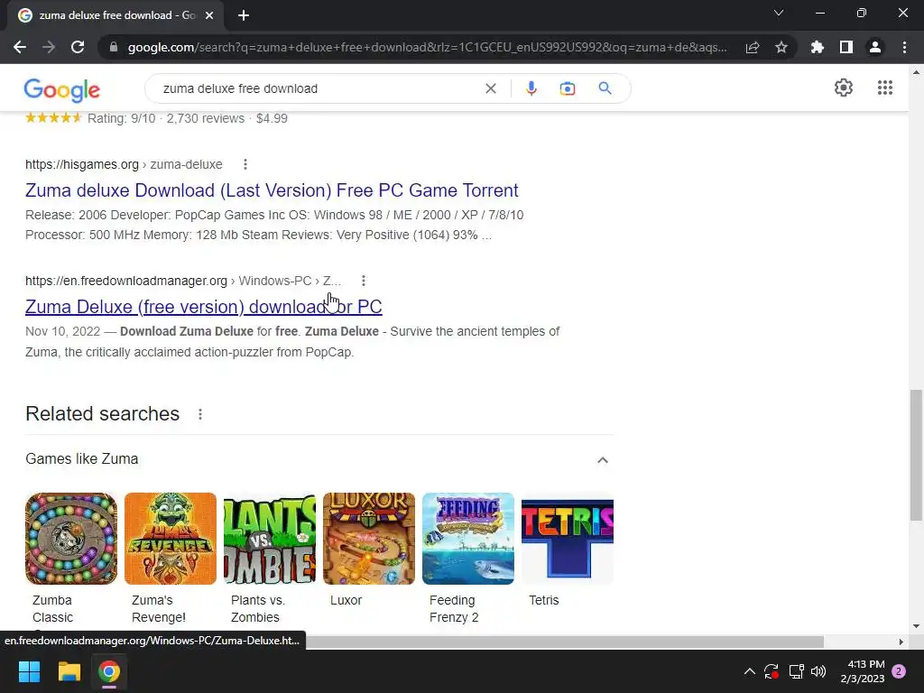Open Google quick settings gear

844,88
